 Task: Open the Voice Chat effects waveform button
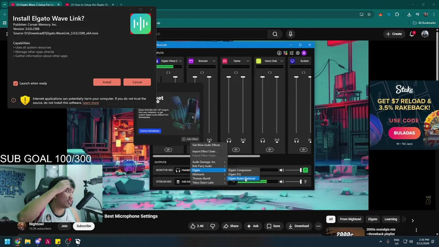coord(270,150)
